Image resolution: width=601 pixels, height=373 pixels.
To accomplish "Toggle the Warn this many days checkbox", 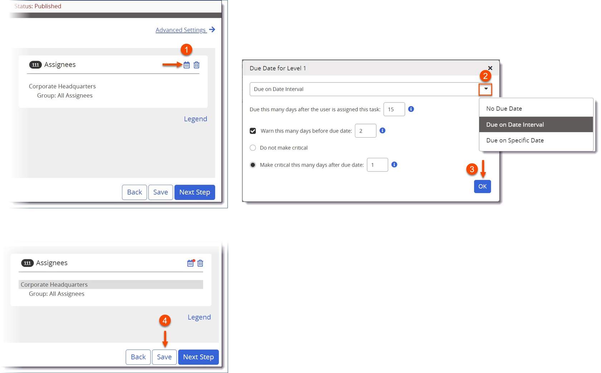I will [253, 131].
